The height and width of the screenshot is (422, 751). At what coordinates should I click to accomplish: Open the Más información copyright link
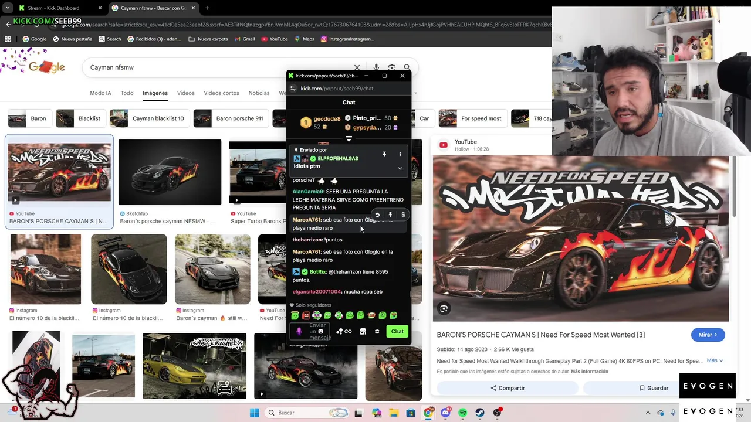pos(589,372)
